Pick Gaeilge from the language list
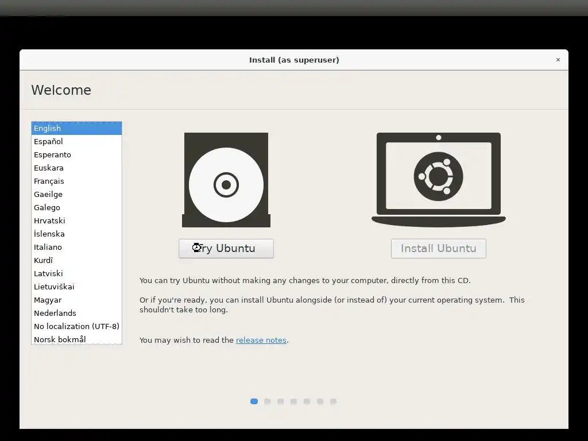This screenshot has height=441, width=588. coord(76,194)
